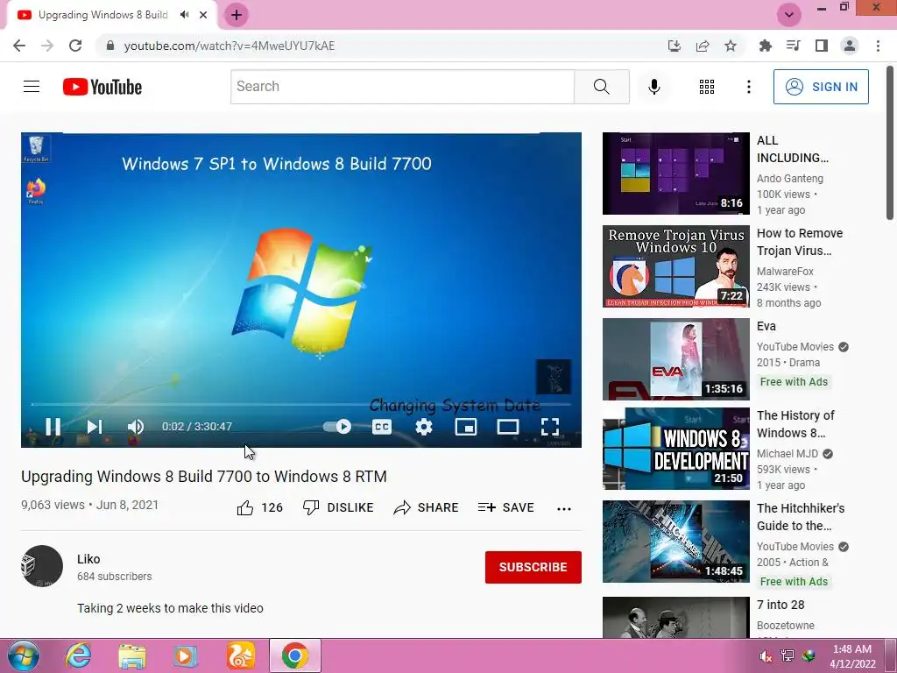This screenshot has height=673, width=897.
Task: Toggle the autoplay switch
Action: pos(337,427)
